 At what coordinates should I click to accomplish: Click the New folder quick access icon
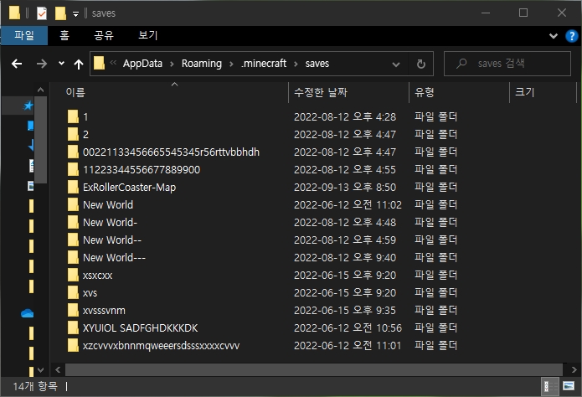pyautogui.click(x=60, y=13)
